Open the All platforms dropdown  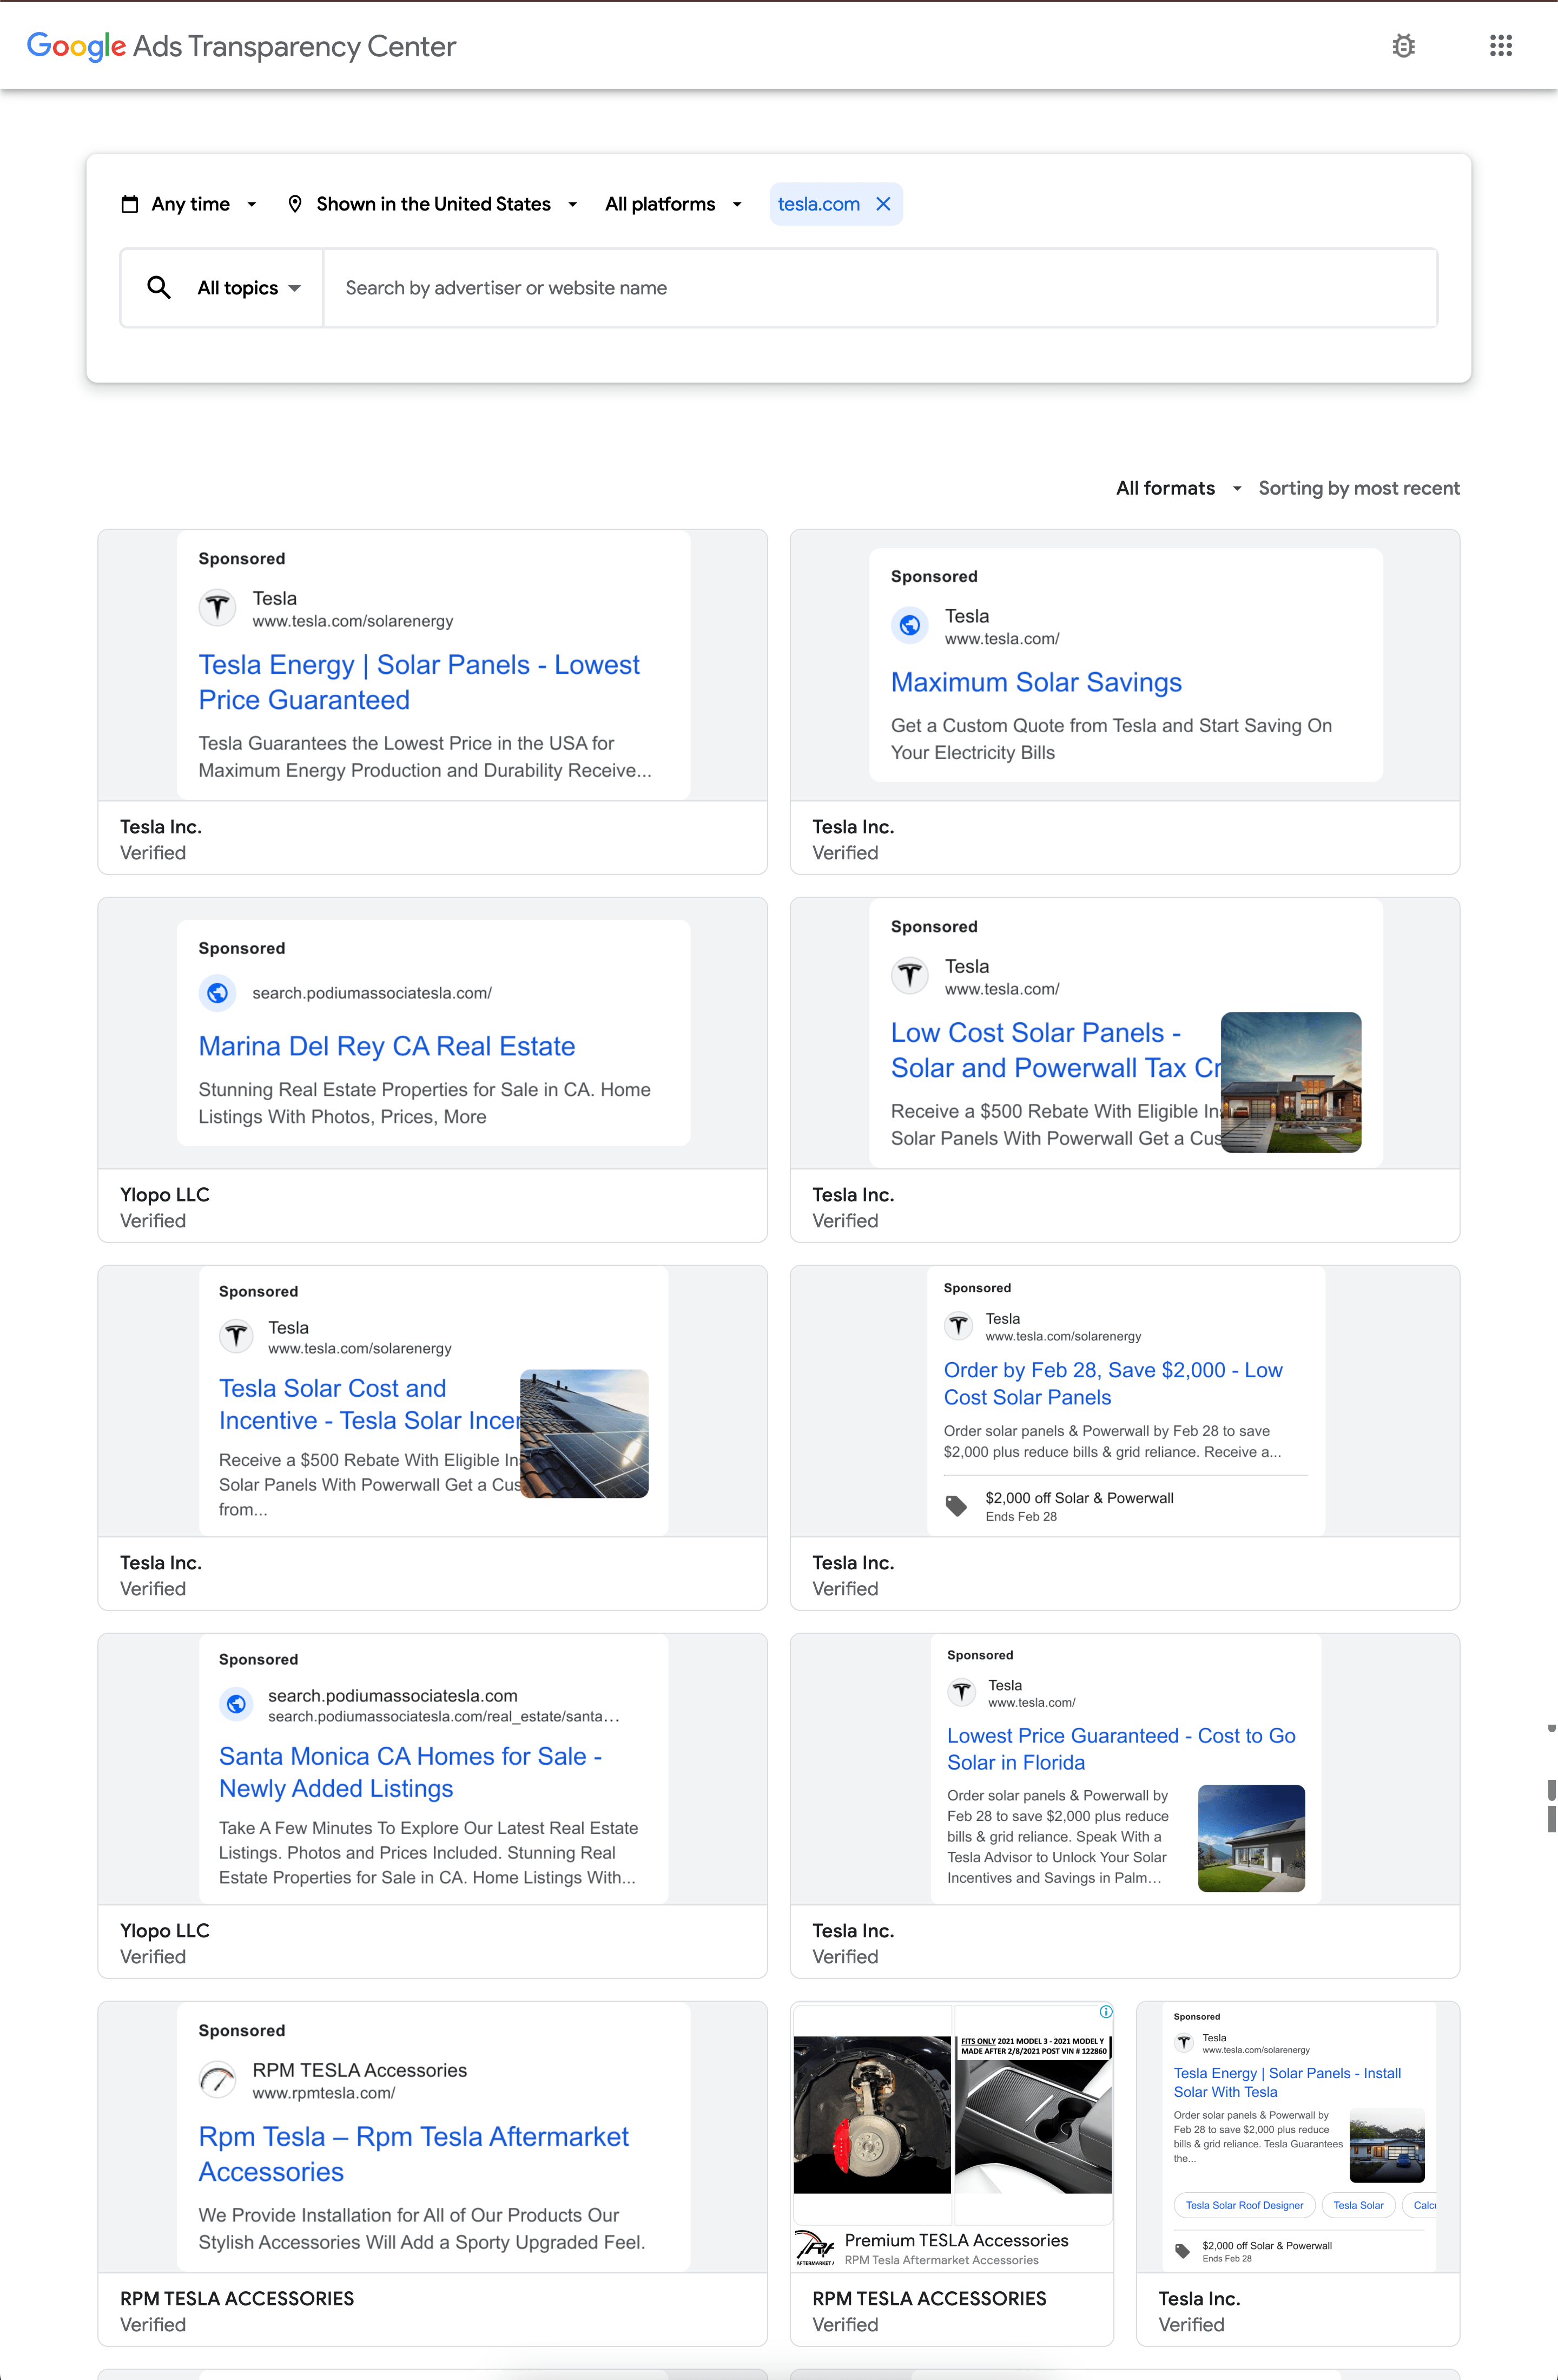[674, 204]
